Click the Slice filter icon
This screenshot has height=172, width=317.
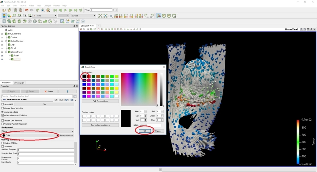(20, 21)
